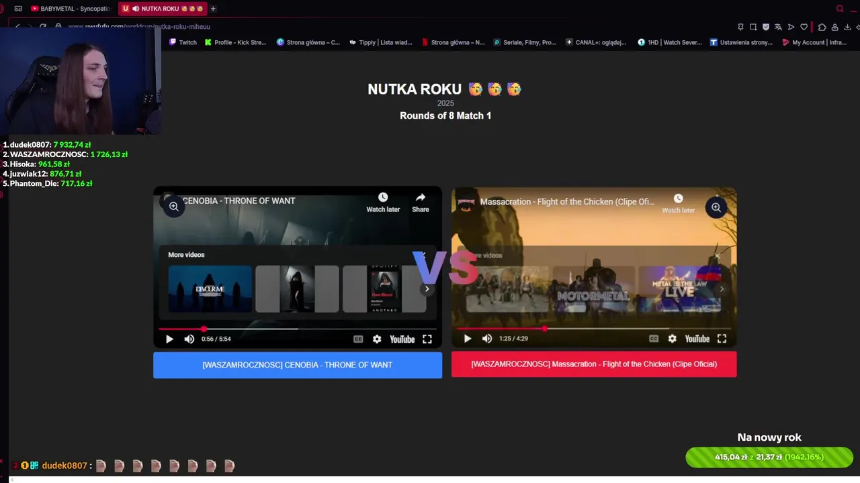The height and width of the screenshot is (483, 860).
Task: Open the New Blood Spotify suggested thumbnail
Action: (384, 289)
